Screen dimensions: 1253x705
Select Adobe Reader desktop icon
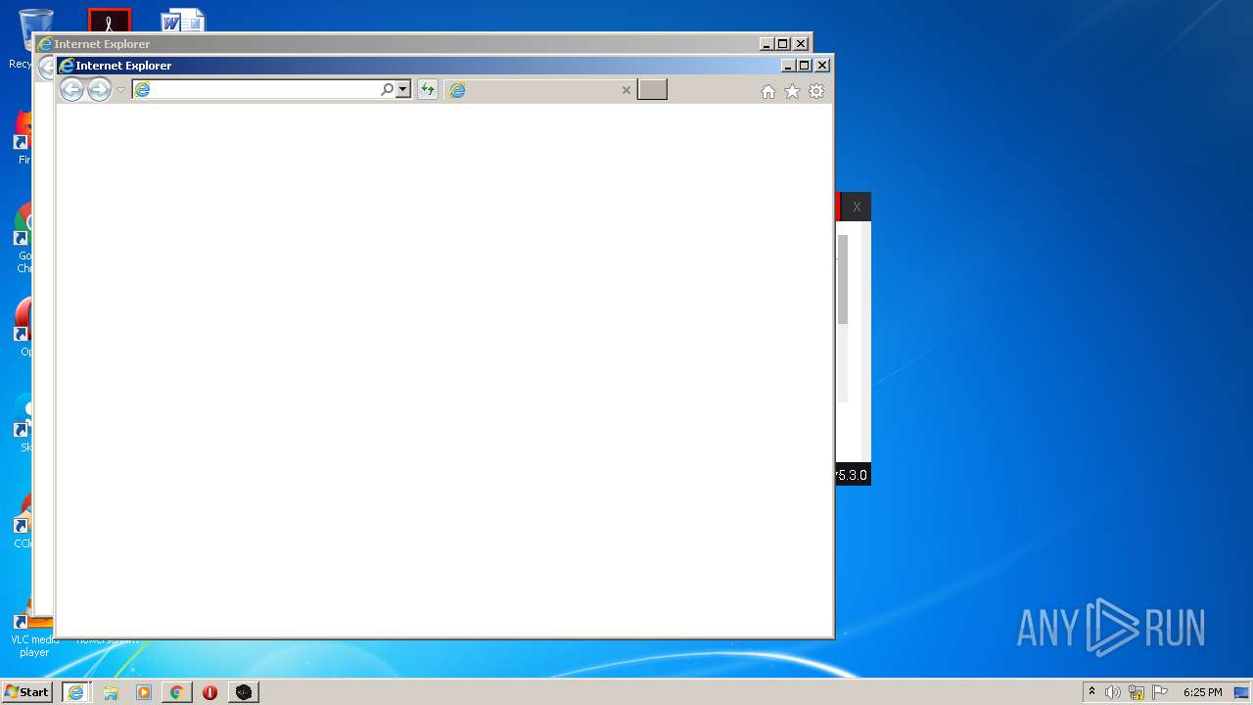click(110, 21)
